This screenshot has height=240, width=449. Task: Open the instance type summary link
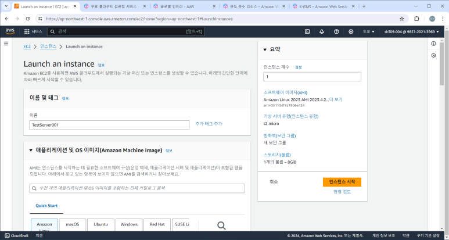point(291,116)
